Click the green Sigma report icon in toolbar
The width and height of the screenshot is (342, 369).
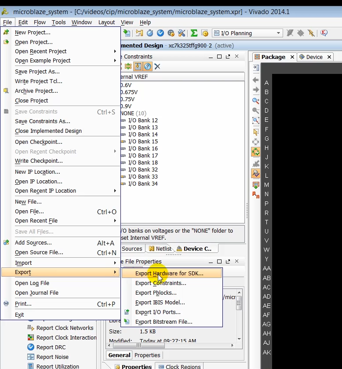pyautogui.click(x=194, y=33)
